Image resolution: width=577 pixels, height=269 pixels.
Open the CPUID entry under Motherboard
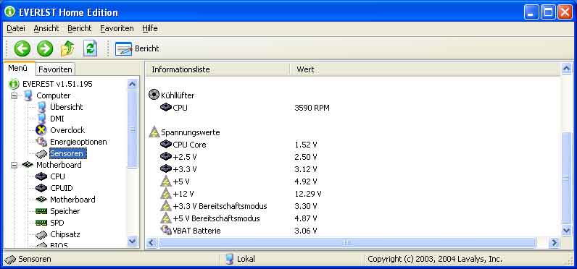pyautogui.click(x=62, y=188)
